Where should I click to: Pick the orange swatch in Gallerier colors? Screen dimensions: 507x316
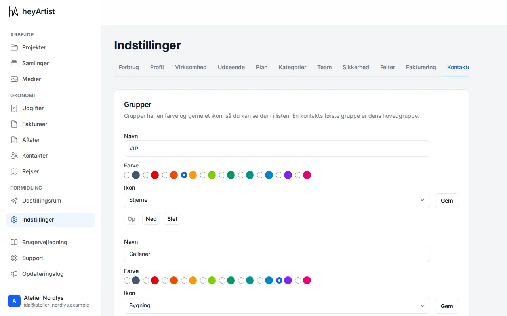coord(174,280)
